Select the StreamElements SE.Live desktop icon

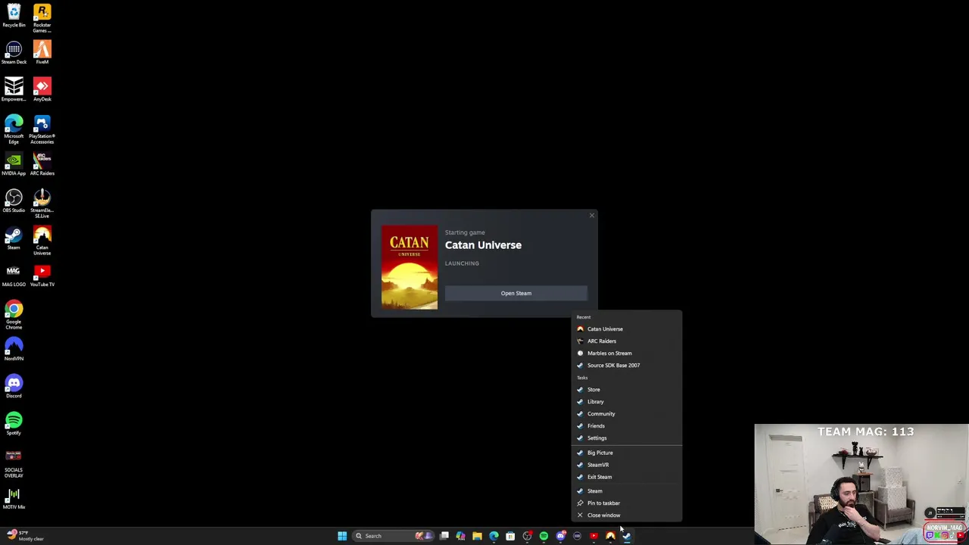(x=42, y=204)
